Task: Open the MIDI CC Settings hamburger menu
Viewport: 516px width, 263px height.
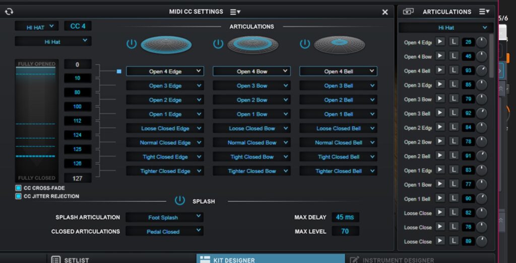Action: 235,12
